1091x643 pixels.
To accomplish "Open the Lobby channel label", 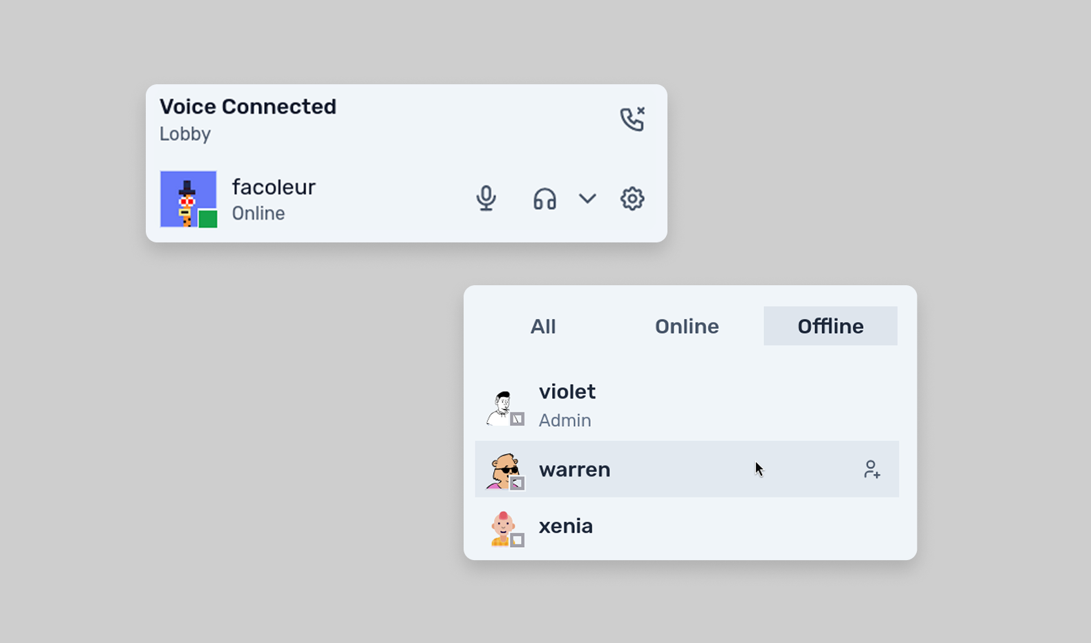I will (185, 134).
